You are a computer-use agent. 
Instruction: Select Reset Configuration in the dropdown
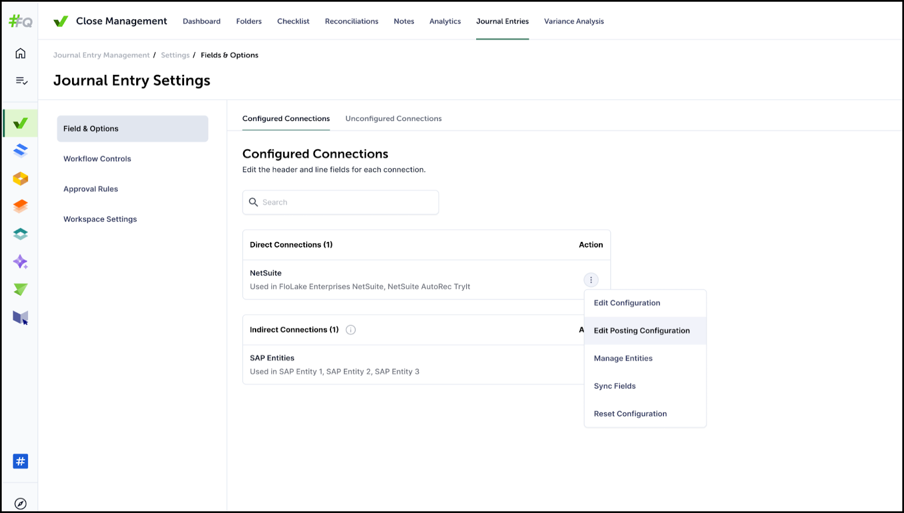(630, 414)
